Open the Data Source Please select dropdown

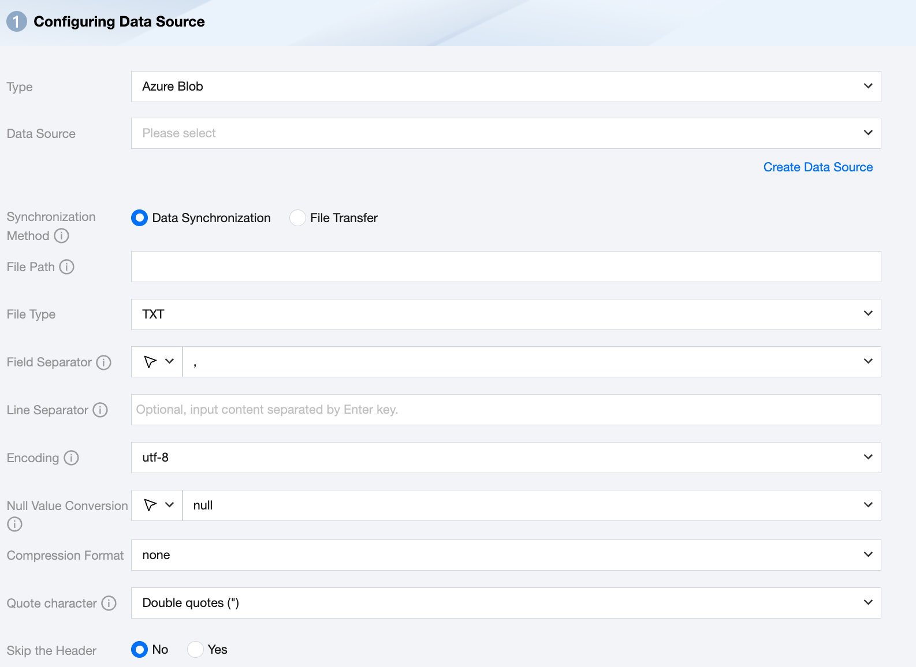pos(506,133)
